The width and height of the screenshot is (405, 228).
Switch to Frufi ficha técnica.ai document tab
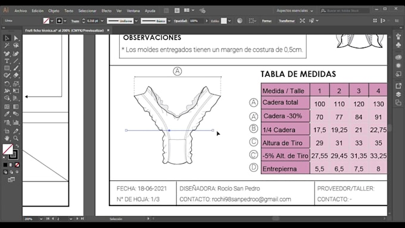point(64,30)
